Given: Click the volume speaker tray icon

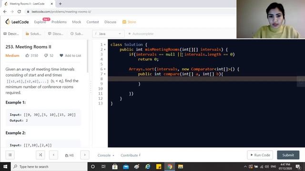Looking at the screenshot, I should pos(267,167).
